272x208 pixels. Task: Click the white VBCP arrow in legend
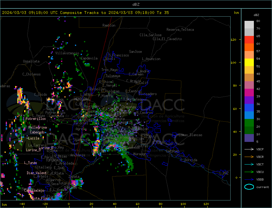(249, 149)
